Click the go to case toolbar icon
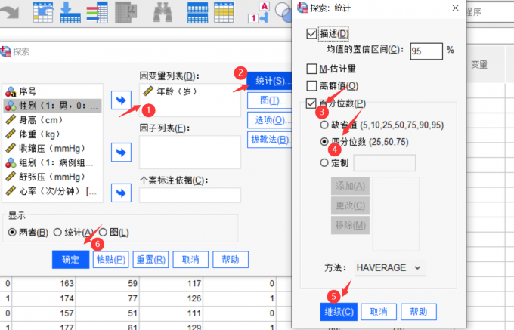This screenshot has width=514, height=330. [43, 12]
